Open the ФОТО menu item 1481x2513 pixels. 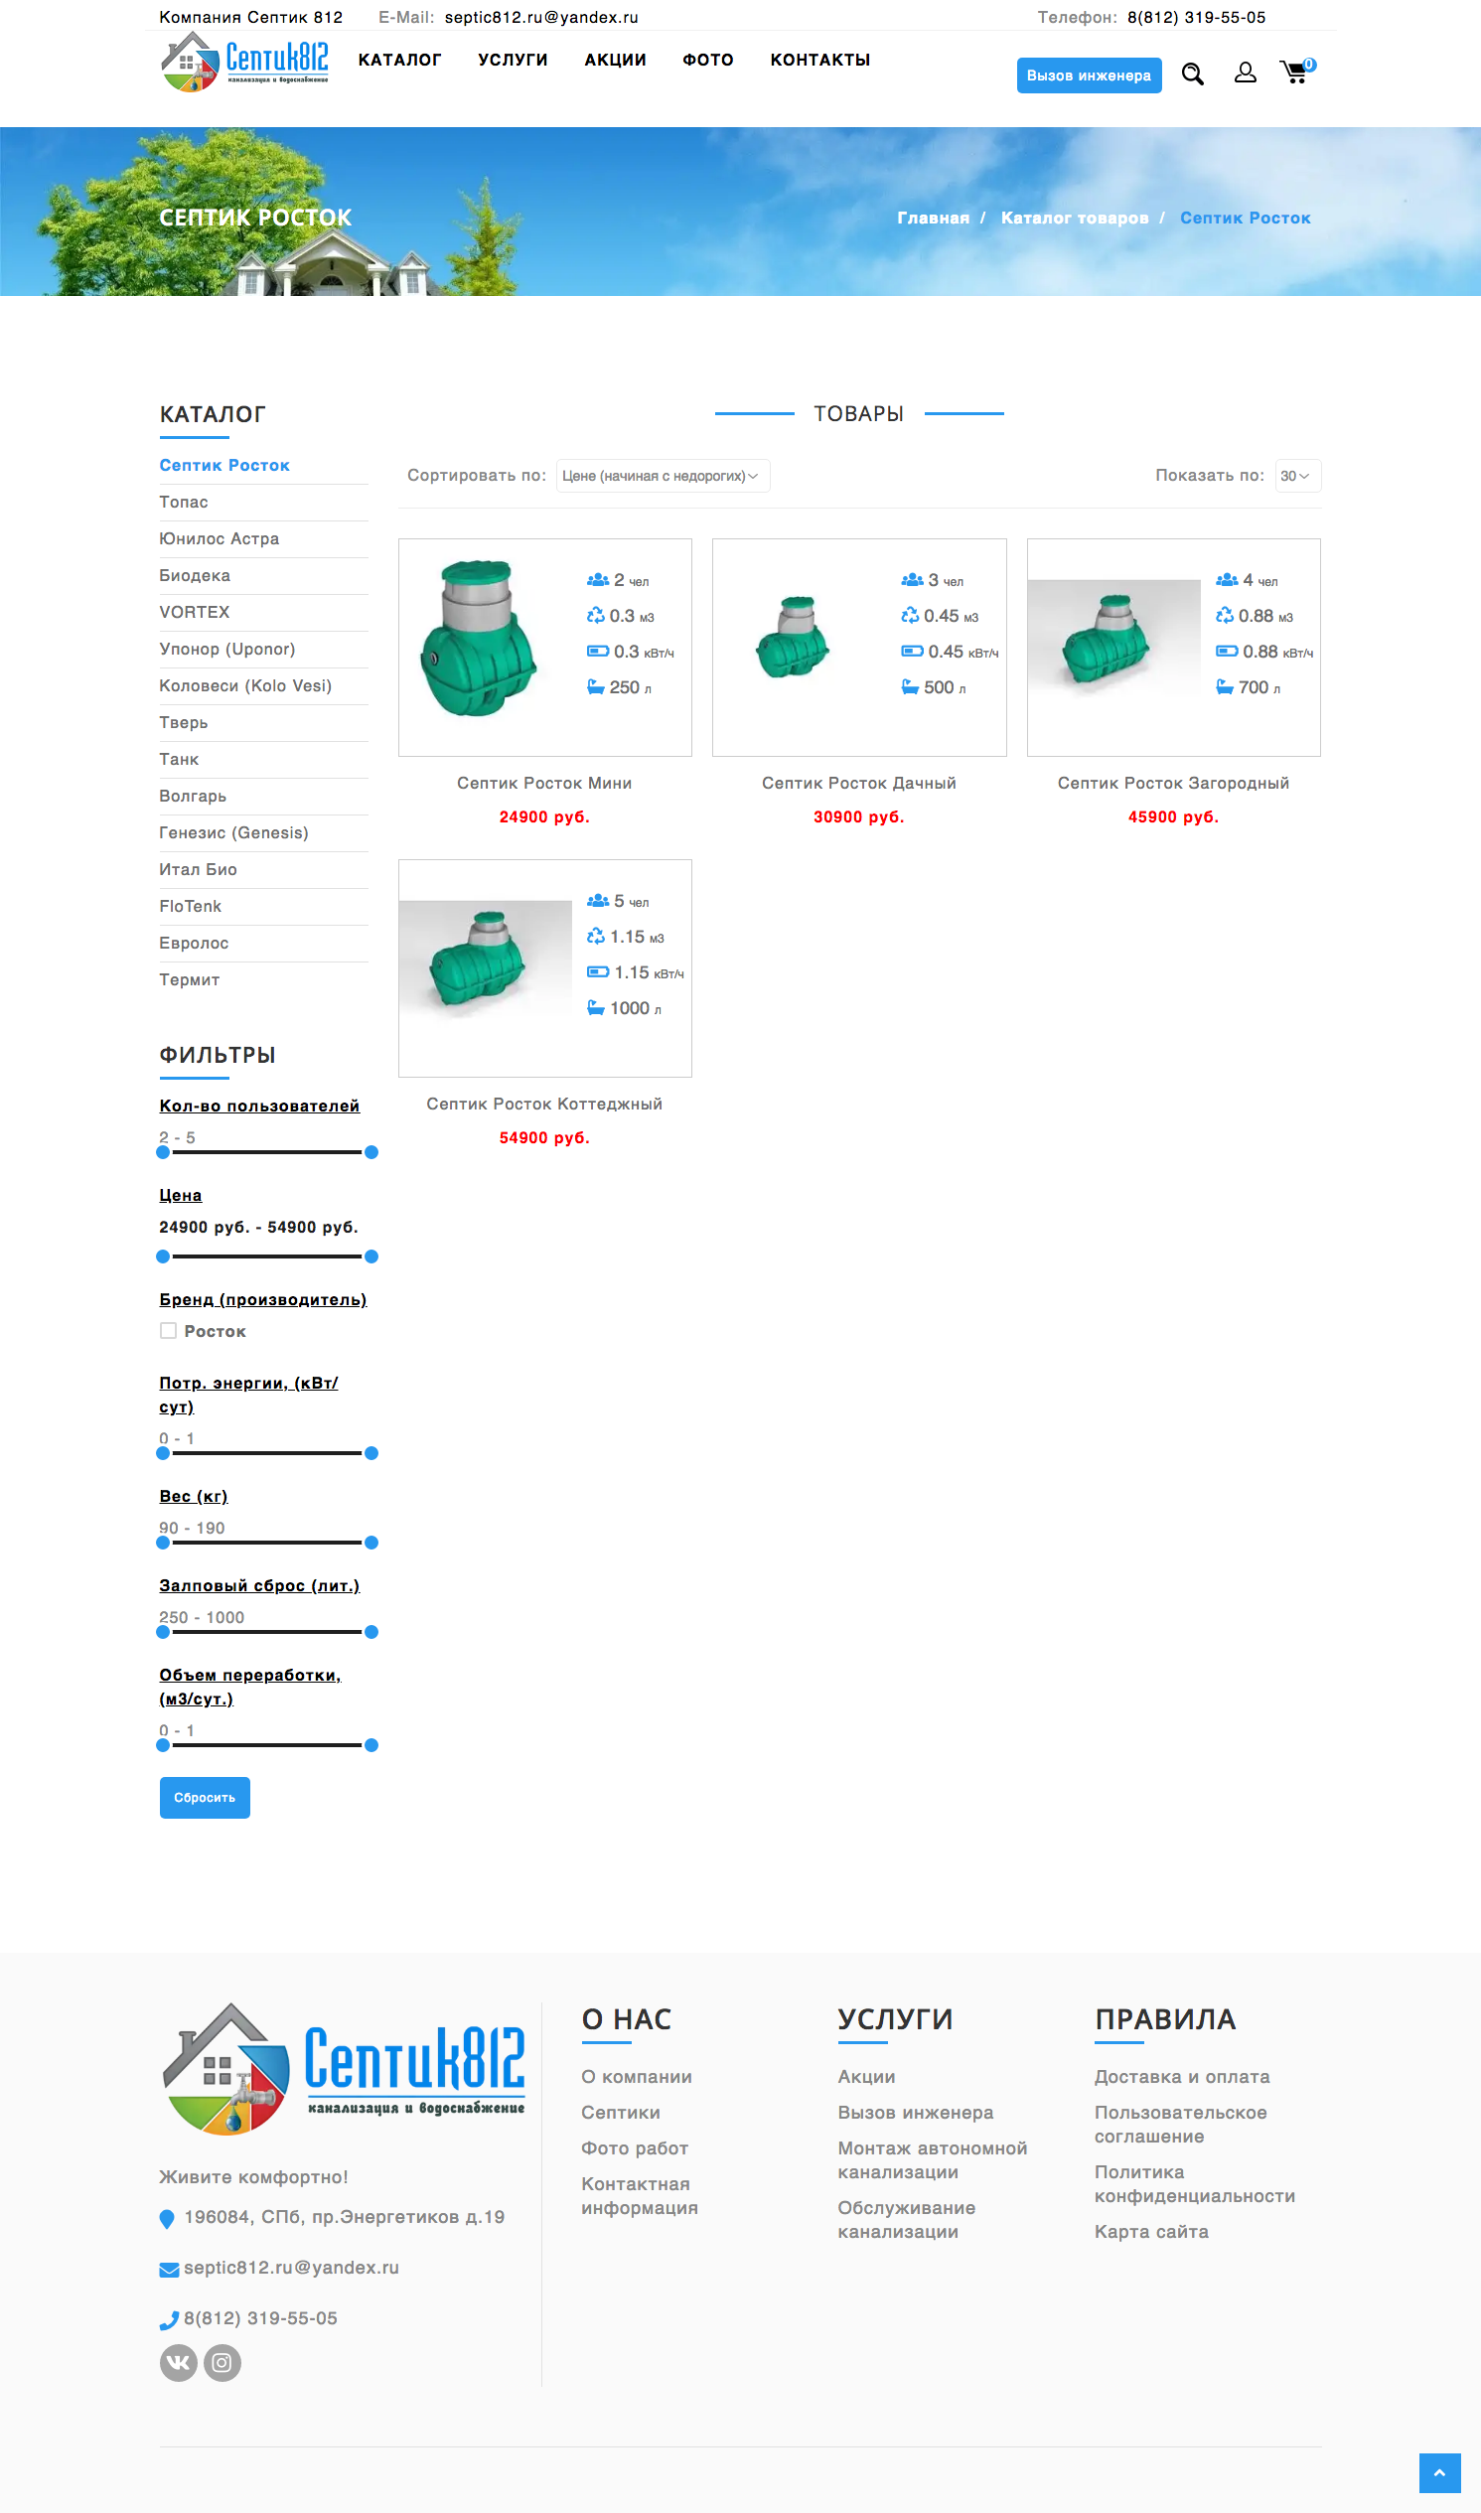(x=708, y=60)
